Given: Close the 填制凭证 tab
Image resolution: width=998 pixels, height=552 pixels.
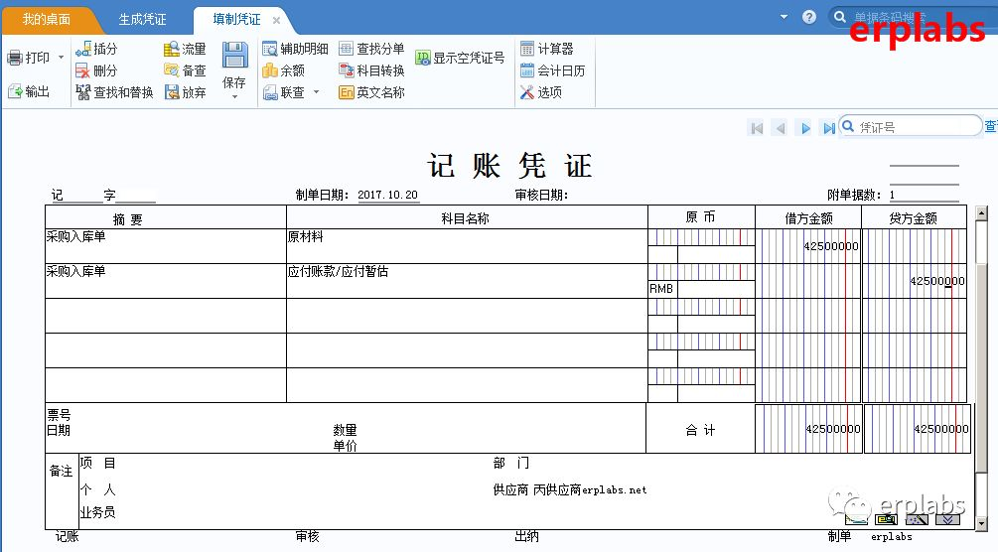Looking at the screenshot, I should point(276,21).
